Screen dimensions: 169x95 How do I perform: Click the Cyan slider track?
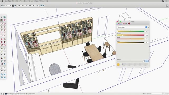click(x=130, y=31)
